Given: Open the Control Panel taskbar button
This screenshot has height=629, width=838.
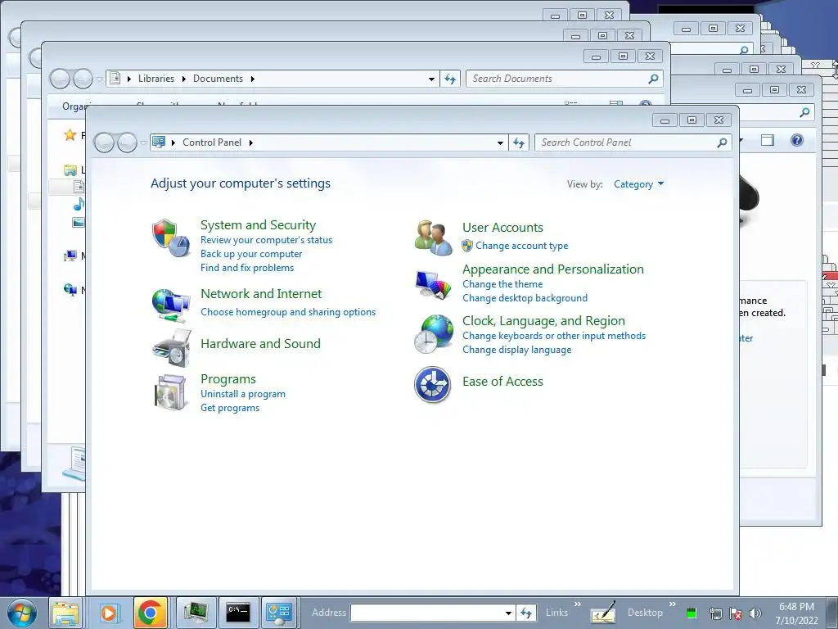Looking at the screenshot, I should click(280, 613).
